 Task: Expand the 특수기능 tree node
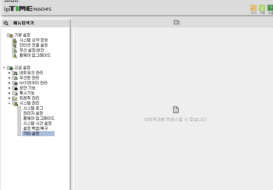(9, 93)
